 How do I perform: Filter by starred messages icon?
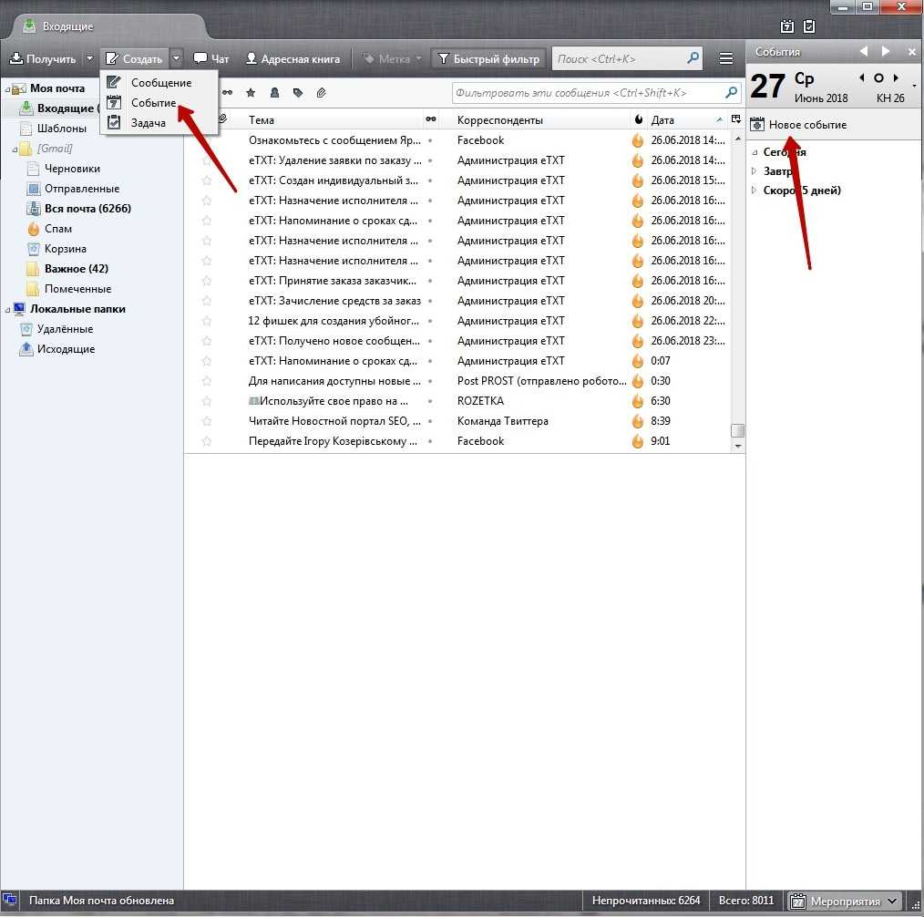pos(251,93)
